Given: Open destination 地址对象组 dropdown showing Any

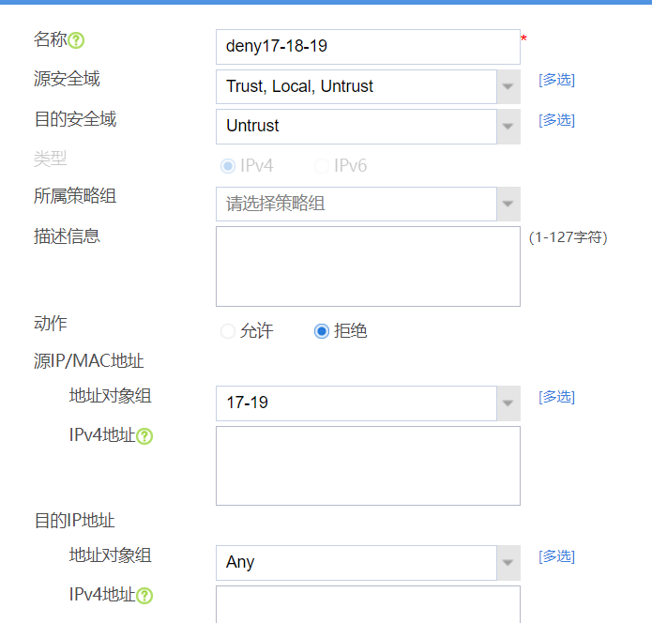Looking at the screenshot, I should [x=508, y=562].
